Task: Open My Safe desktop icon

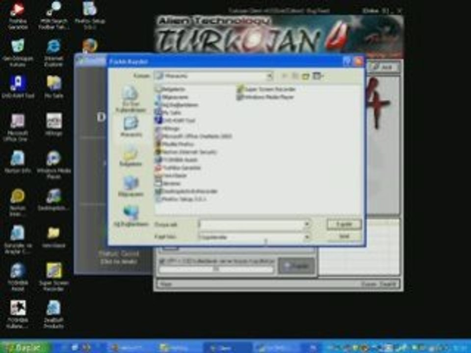Action: click(x=53, y=87)
